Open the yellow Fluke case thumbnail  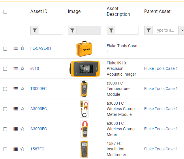coord(85,49)
